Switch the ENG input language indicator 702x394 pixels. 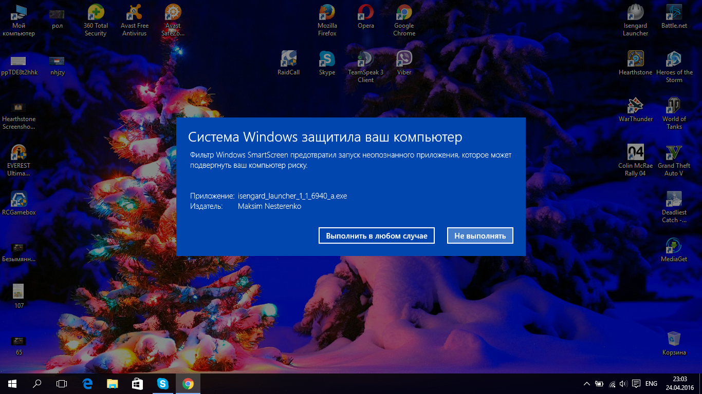click(x=651, y=384)
